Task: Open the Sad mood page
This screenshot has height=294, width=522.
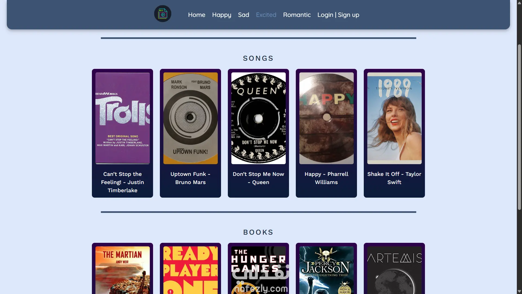Action: [243, 15]
